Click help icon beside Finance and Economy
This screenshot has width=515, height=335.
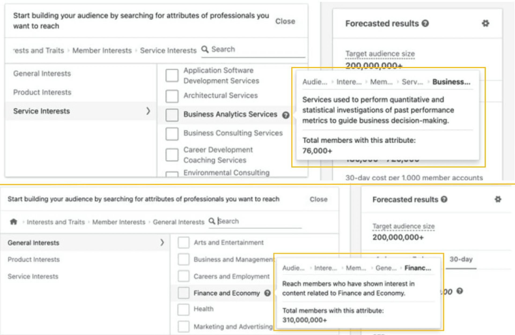(267, 293)
